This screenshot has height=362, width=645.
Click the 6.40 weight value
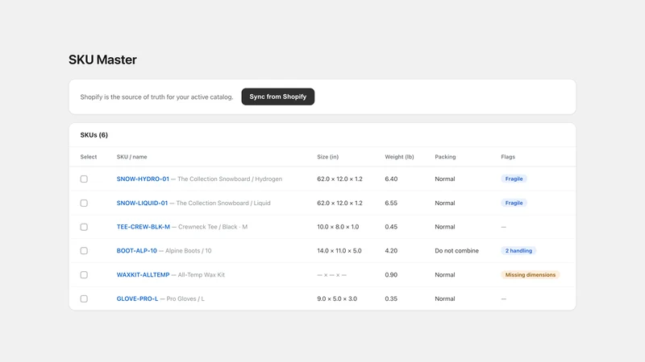(x=391, y=179)
